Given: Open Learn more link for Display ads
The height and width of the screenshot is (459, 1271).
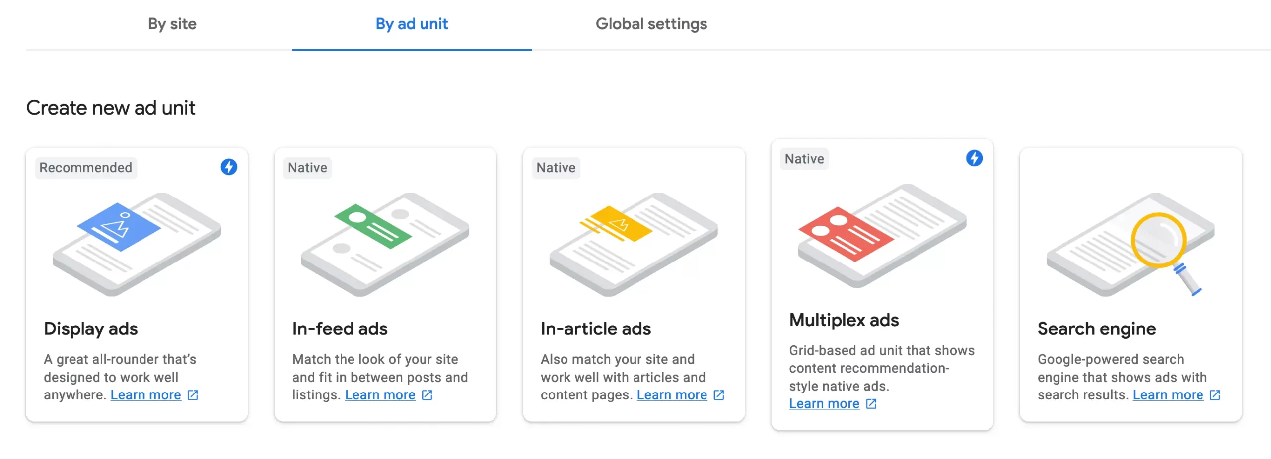Looking at the screenshot, I should pyautogui.click(x=145, y=395).
